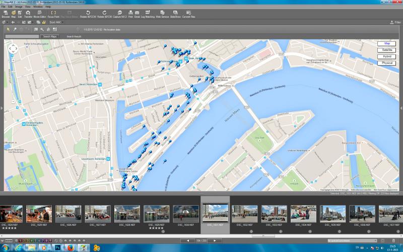The image size is (403, 252).
Task: Open Firefox from taskbar
Action: pyautogui.click(x=71, y=248)
